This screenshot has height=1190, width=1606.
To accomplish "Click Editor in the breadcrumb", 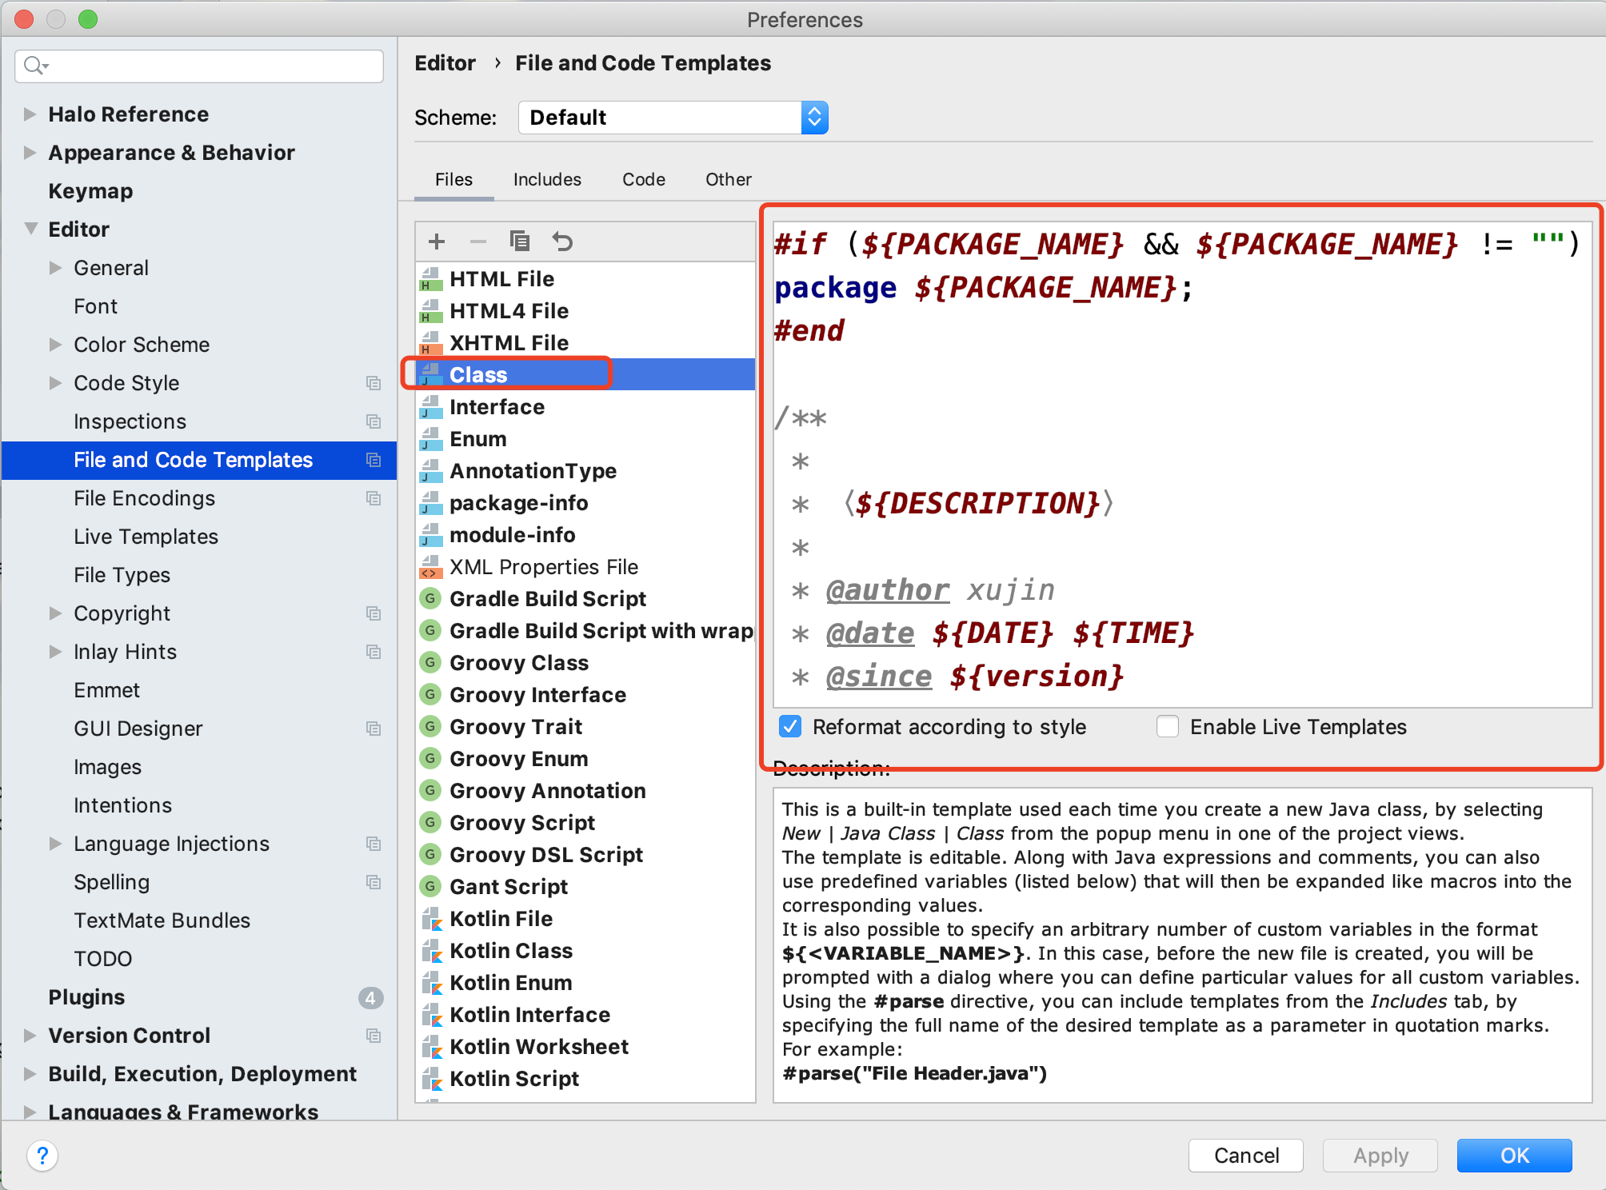I will pos(445,63).
